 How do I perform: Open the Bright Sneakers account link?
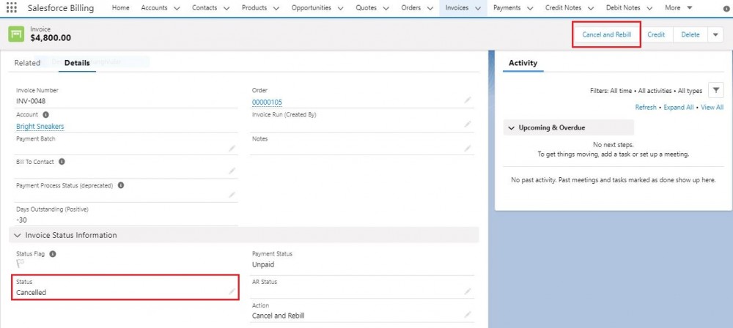[x=40, y=126]
